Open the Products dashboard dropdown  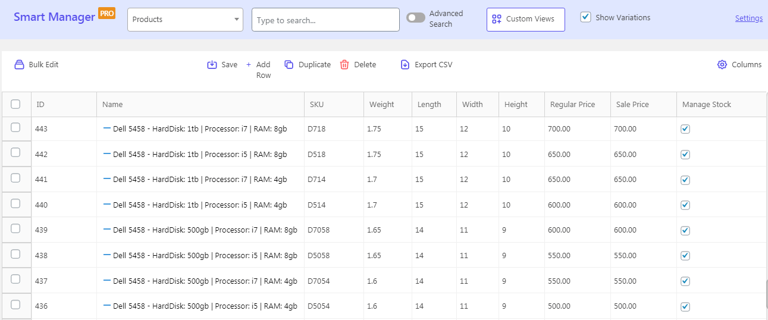click(185, 20)
